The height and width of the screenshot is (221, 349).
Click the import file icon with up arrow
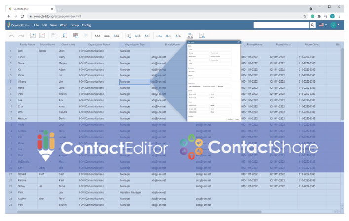[x=33, y=36]
